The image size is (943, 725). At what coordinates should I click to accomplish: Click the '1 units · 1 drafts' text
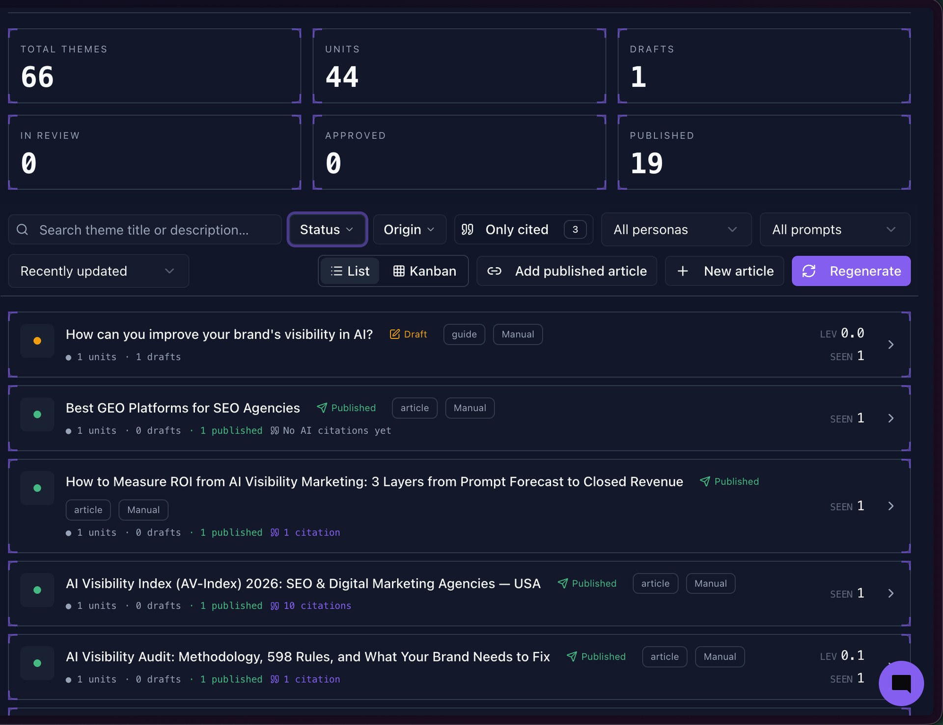129,357
